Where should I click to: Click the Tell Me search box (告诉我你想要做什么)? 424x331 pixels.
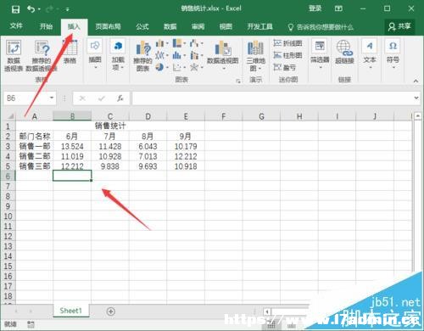point(321,27)
